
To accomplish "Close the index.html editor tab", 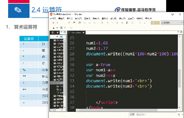I will tap(84, 33).
